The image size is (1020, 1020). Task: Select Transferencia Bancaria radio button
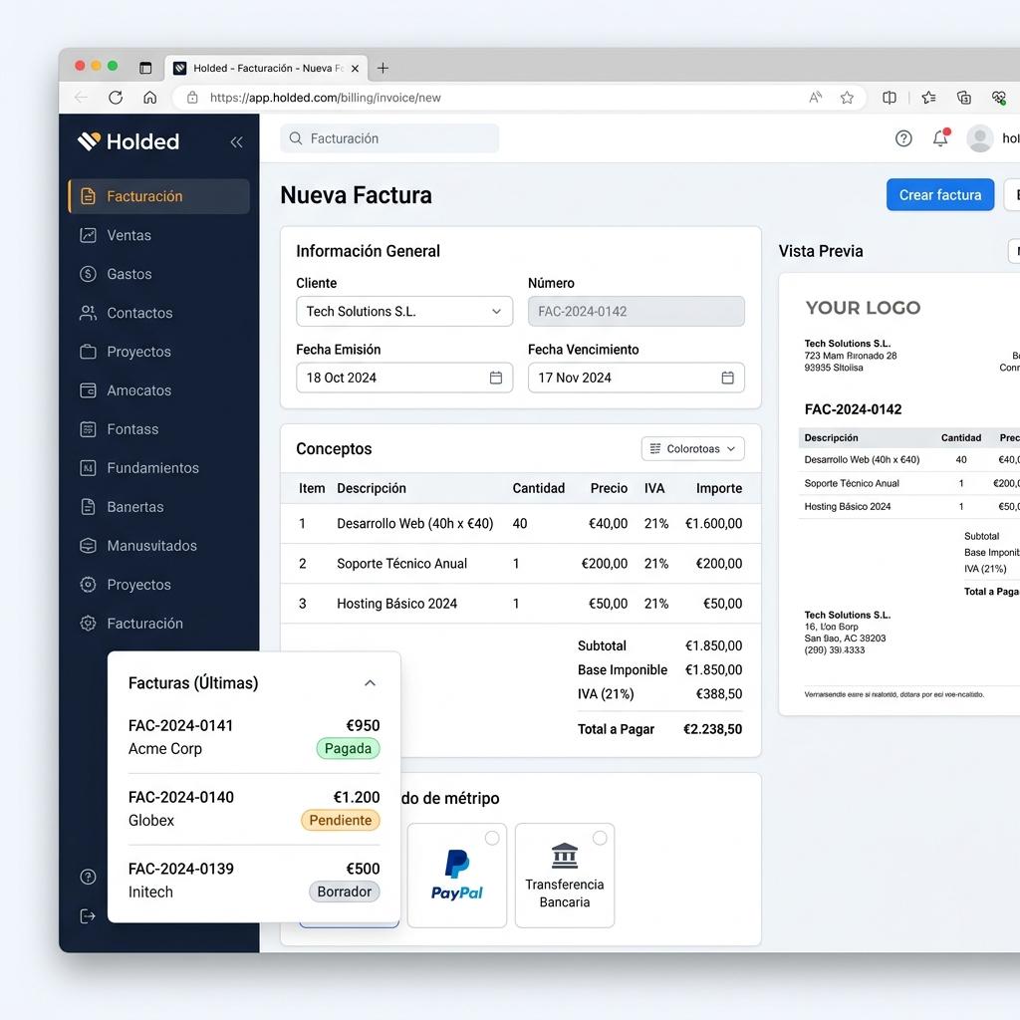600,838
